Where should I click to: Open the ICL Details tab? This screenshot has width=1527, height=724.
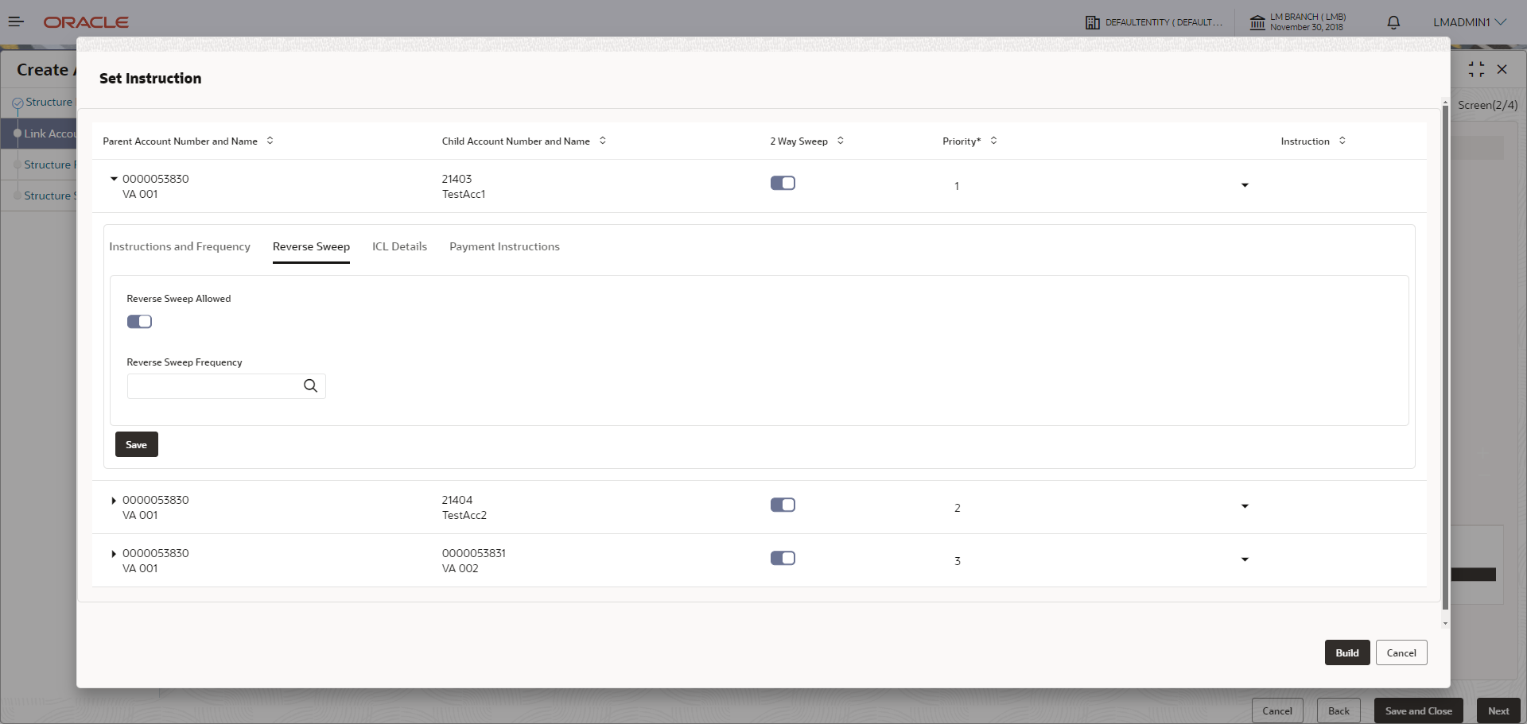(399, 247)
